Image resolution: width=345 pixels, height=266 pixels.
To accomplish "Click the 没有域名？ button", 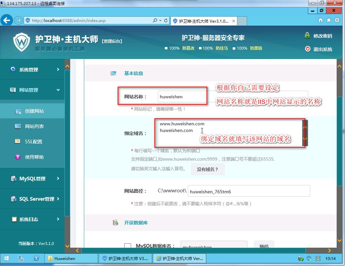I will click(208, 169).
